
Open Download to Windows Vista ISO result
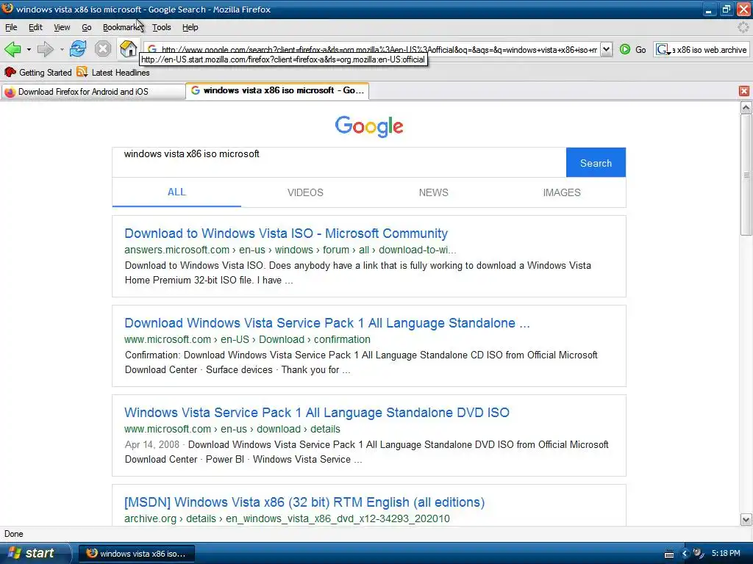[286, 233]
